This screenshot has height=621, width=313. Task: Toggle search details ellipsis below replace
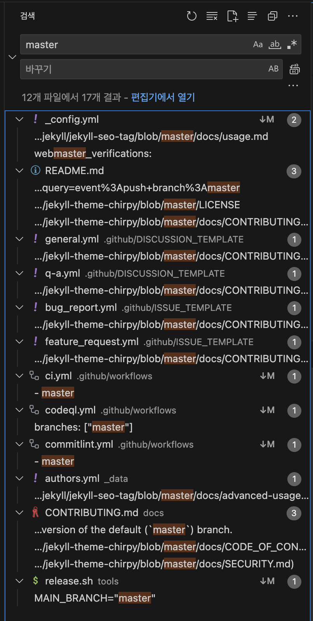(293, 85)
